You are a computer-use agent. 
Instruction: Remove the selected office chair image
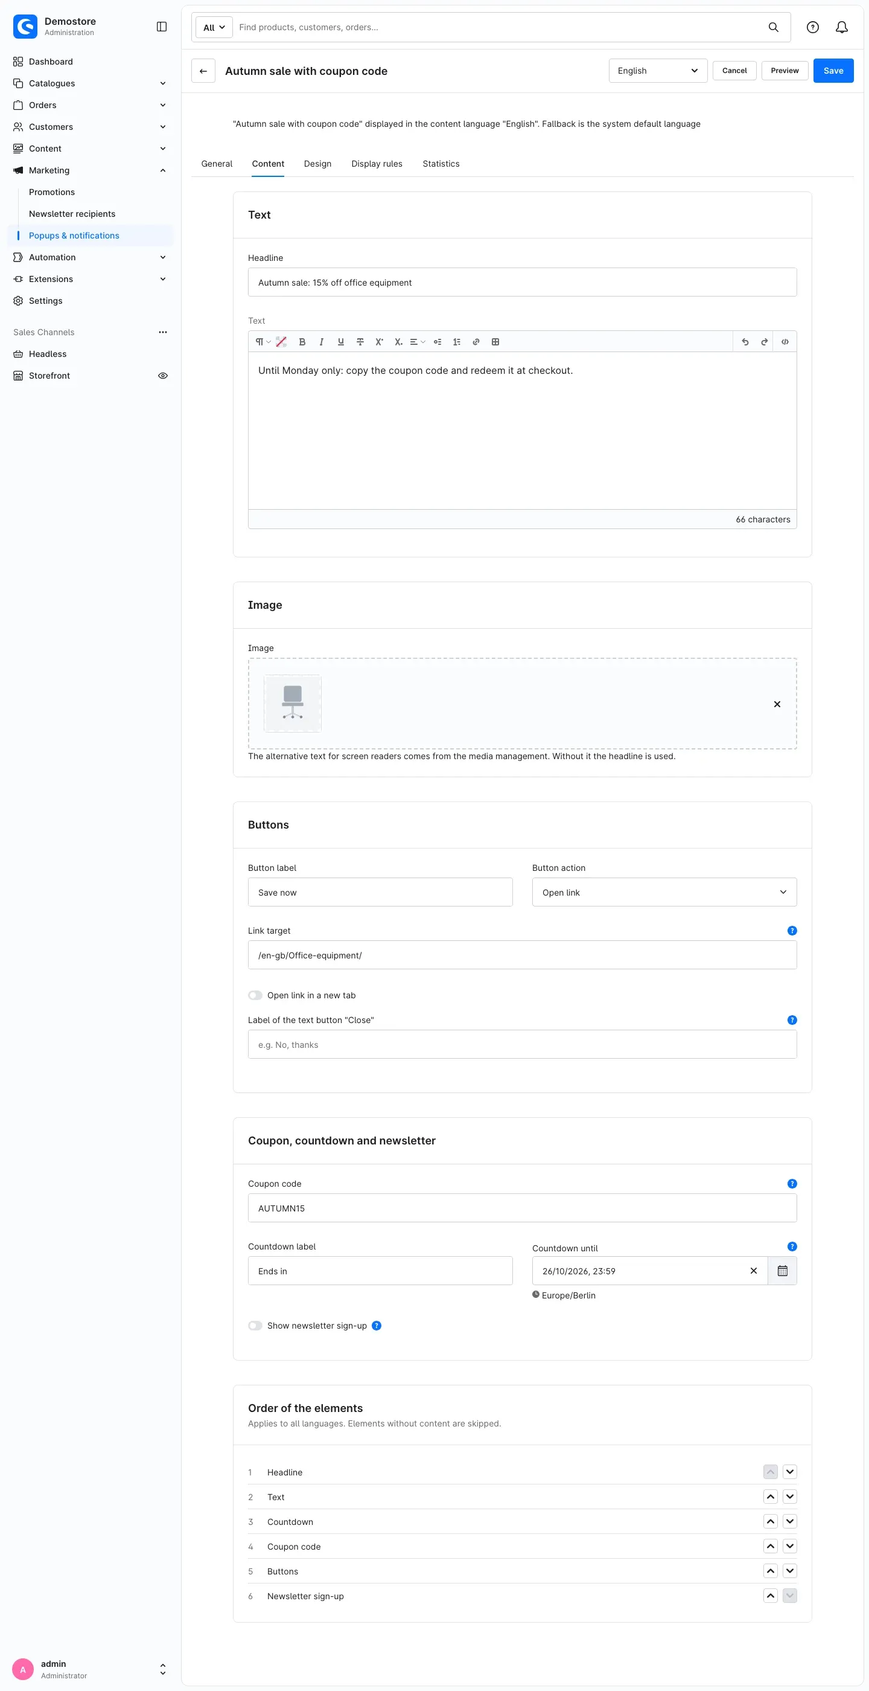[x=777, y=704]
